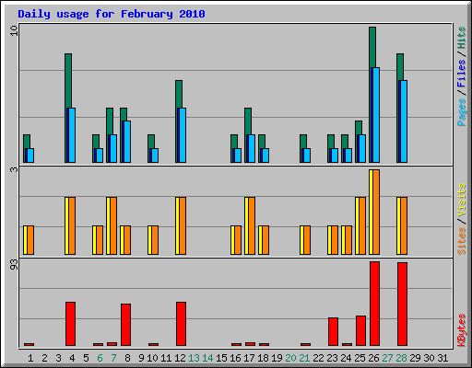472x368 pixels.
Task: Click the yellow "Visits" legend label
Action: pos(461,200)
